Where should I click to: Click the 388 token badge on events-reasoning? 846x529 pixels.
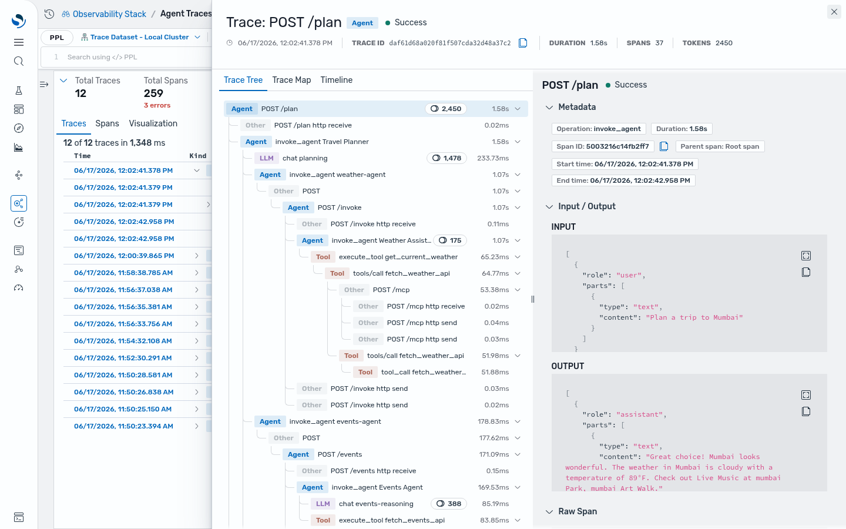coord(449,504)
